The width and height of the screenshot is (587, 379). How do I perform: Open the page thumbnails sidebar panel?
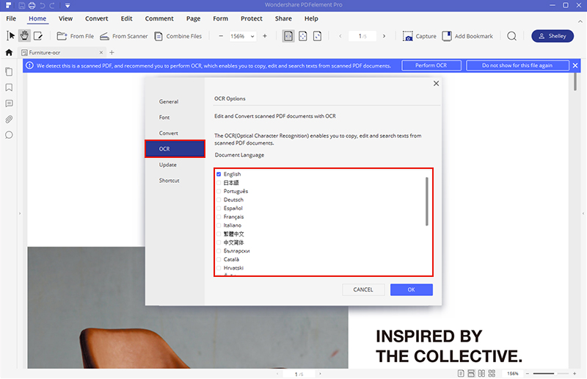click(9, 72)
